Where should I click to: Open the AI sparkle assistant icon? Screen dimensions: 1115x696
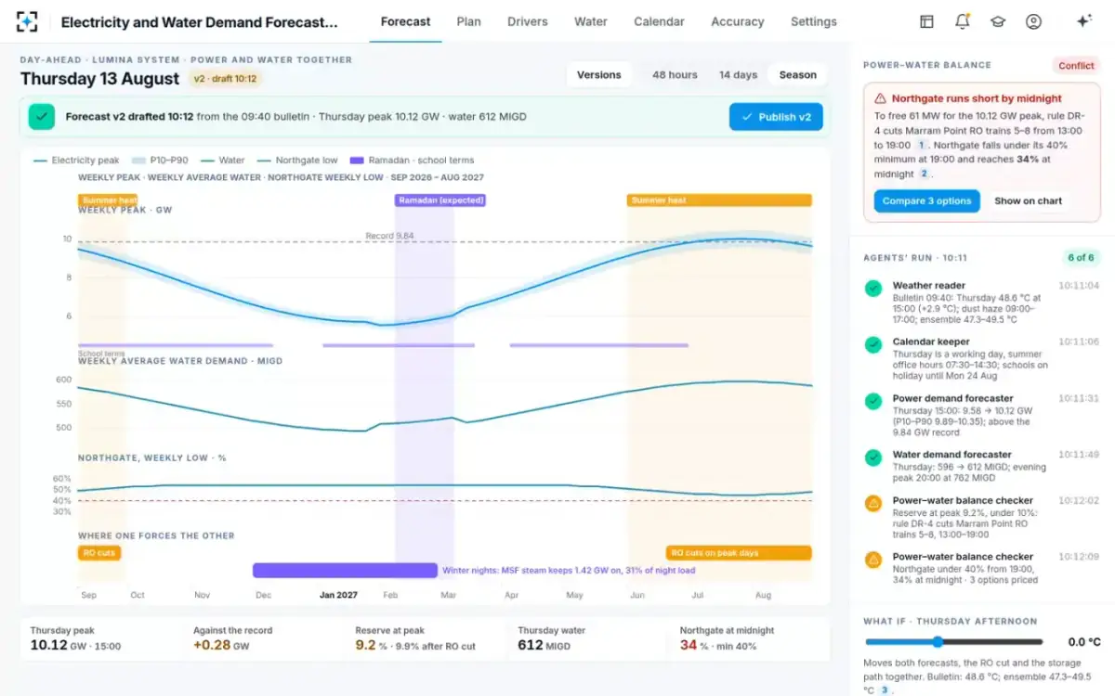[x=1083, y=21]
